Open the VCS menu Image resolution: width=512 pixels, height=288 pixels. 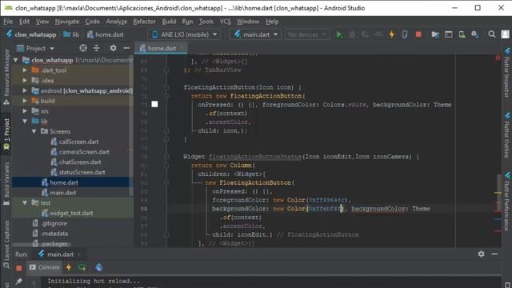[225, 22]
